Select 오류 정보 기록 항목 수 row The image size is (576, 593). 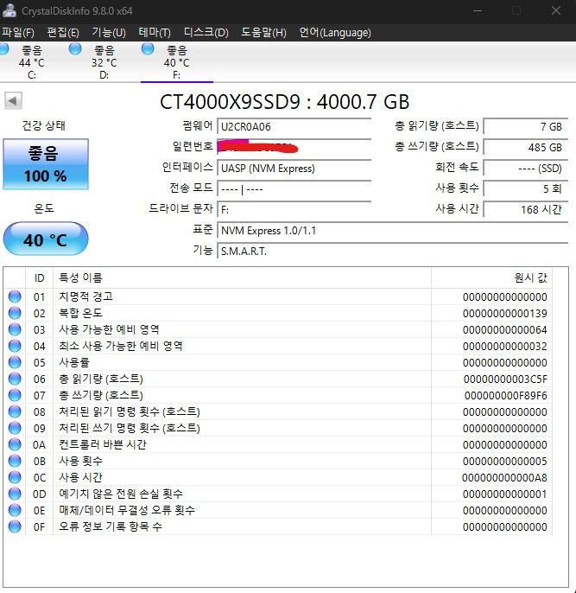coord(278,526)
